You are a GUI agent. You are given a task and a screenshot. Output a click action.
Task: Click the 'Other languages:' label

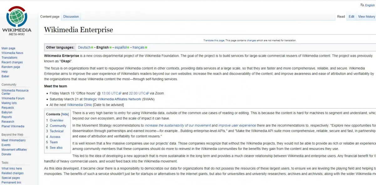[60, 47]
